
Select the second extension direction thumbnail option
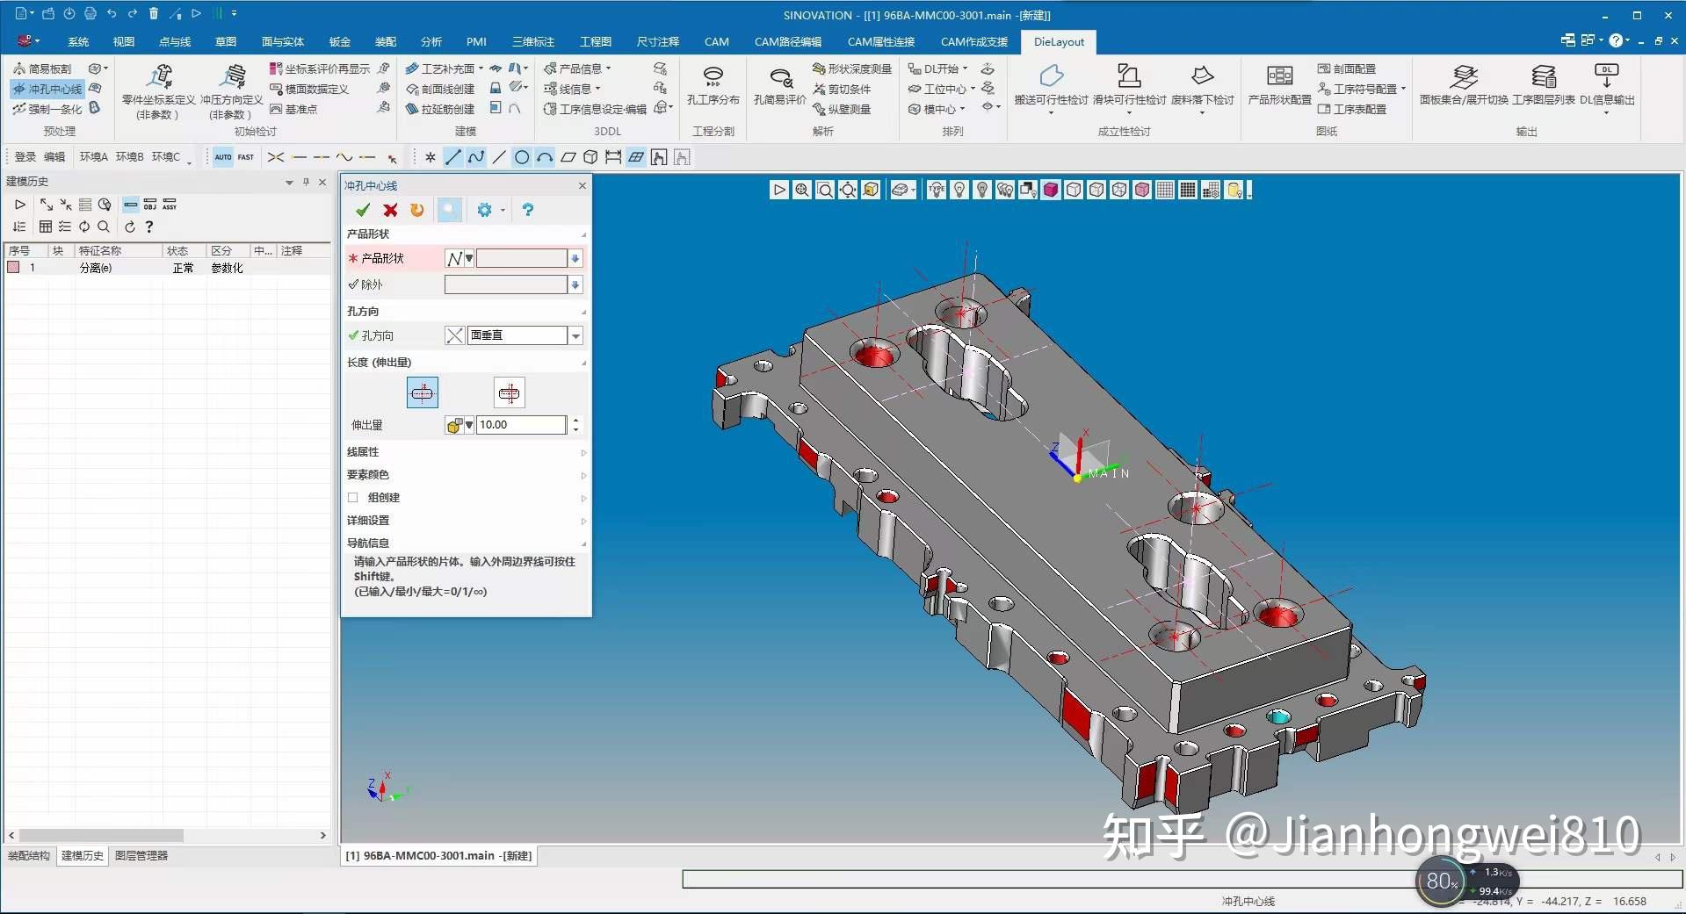coord(509,392)
